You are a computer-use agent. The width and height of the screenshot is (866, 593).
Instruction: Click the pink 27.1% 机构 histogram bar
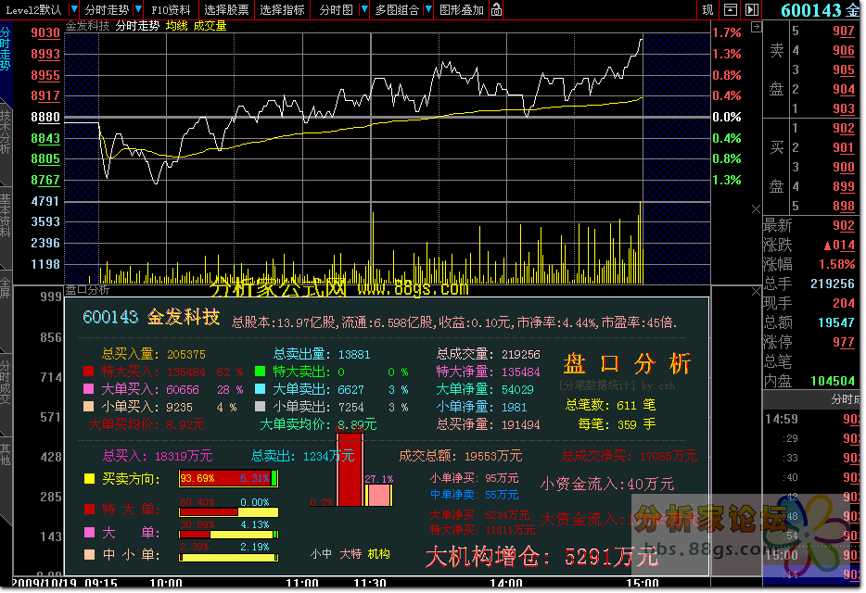[x=378, y=495]
